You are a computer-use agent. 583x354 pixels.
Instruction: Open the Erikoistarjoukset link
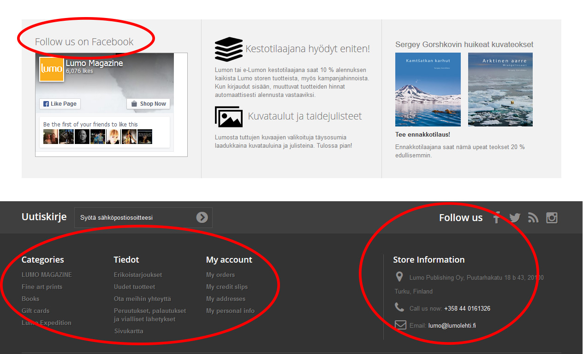(x=138, y=275)
